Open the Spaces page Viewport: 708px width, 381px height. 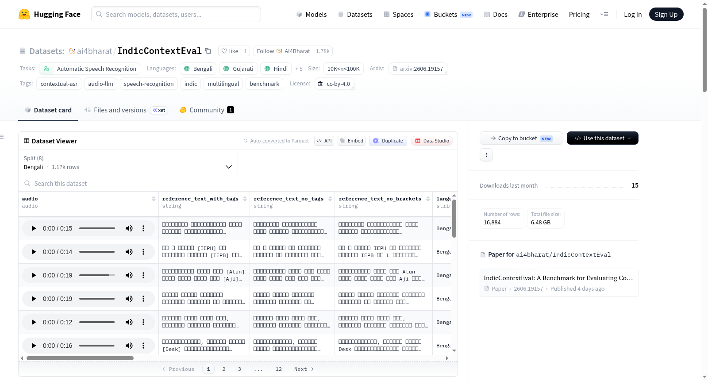click(398, 14)
